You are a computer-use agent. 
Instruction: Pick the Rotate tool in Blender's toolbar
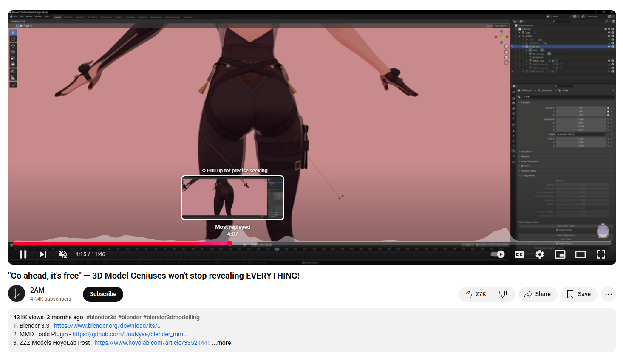[13, 52]
